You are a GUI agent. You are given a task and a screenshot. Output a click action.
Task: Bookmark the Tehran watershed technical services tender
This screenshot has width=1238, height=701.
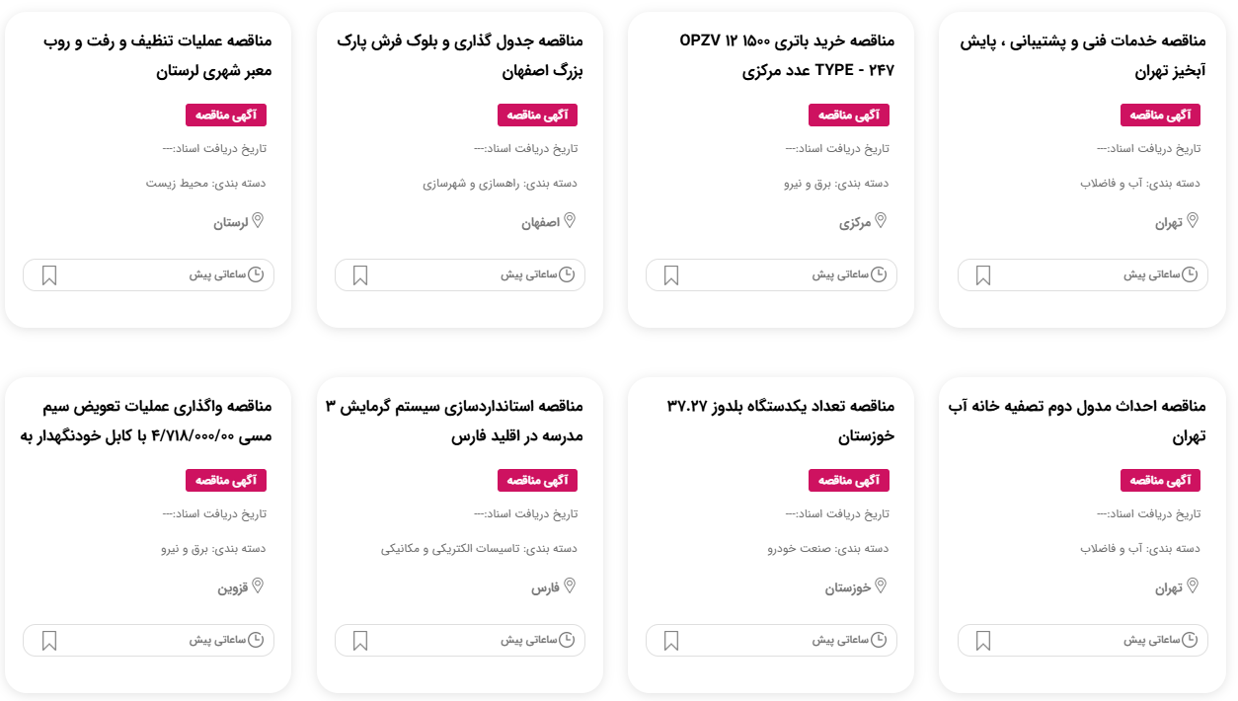(x=983, y=275)
